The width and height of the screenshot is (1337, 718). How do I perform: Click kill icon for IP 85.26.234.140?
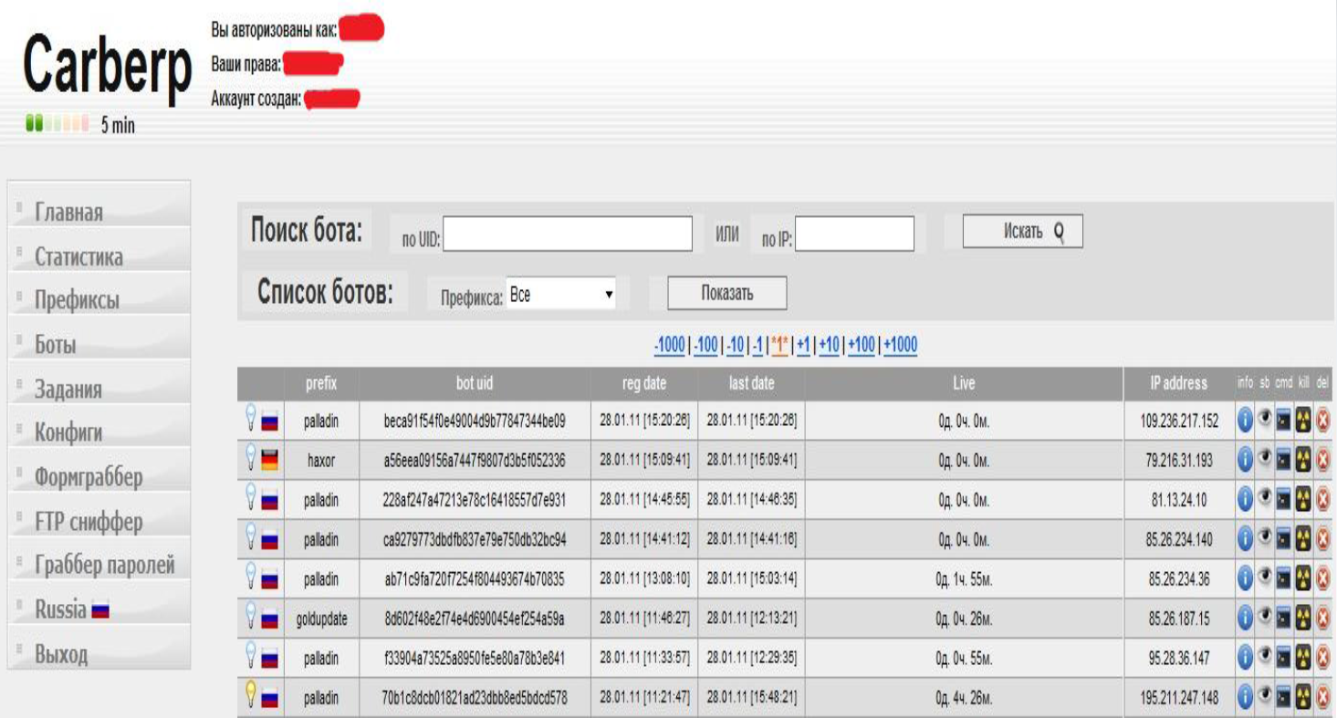1304,539
